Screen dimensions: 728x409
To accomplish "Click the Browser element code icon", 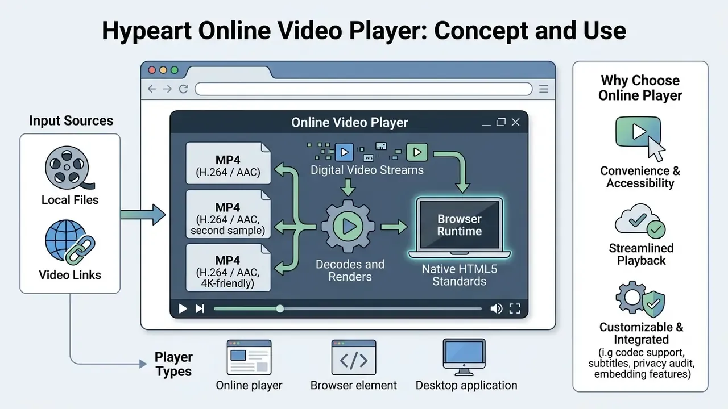I will [354, 357].
